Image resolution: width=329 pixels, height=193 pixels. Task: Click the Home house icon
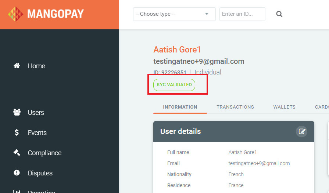coord(17,66)
